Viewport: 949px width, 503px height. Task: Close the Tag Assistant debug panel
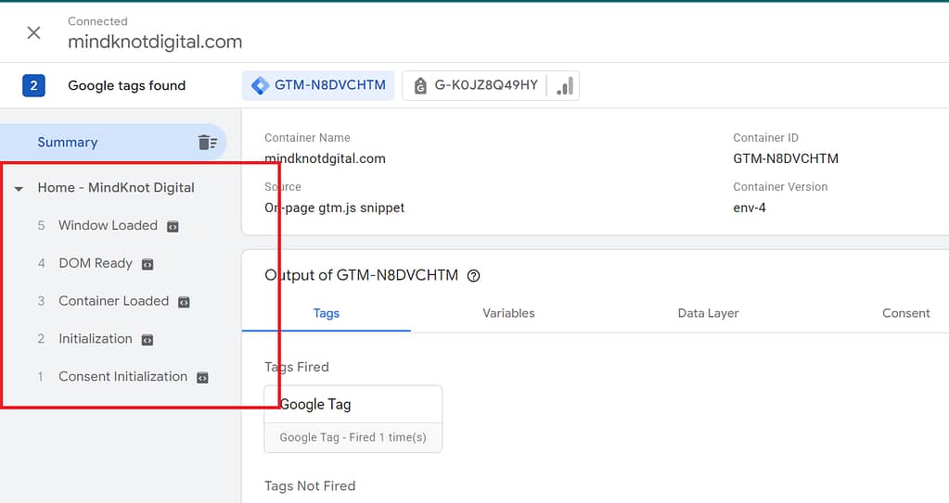34,32
